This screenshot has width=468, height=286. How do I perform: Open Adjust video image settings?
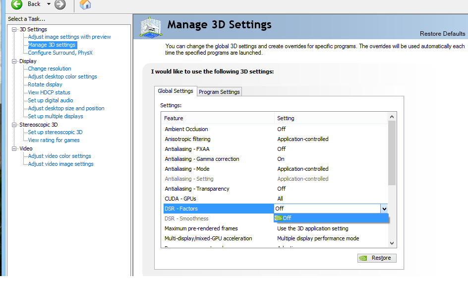click(60, 164)
